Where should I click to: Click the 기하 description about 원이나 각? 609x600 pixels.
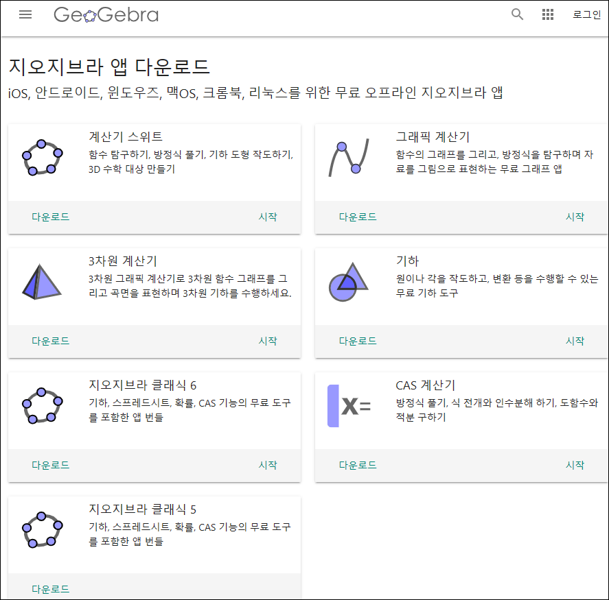tap(497, 286)
